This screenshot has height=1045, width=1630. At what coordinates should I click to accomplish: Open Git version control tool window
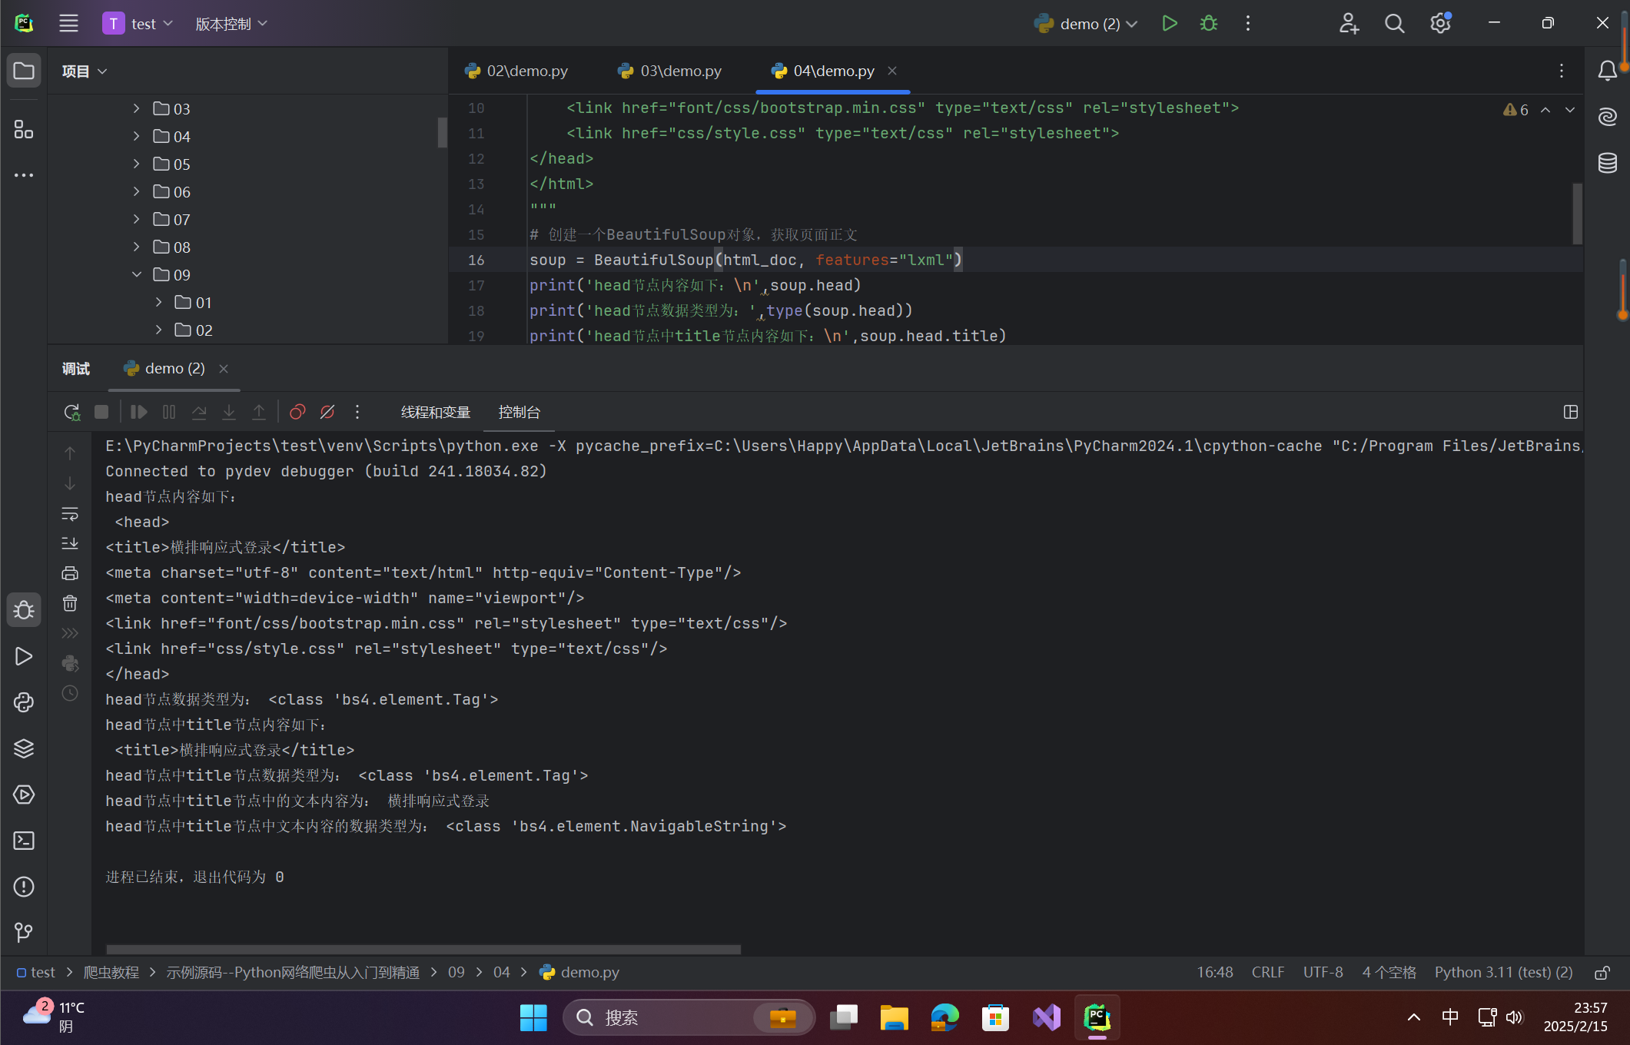(x=24, y=933)
